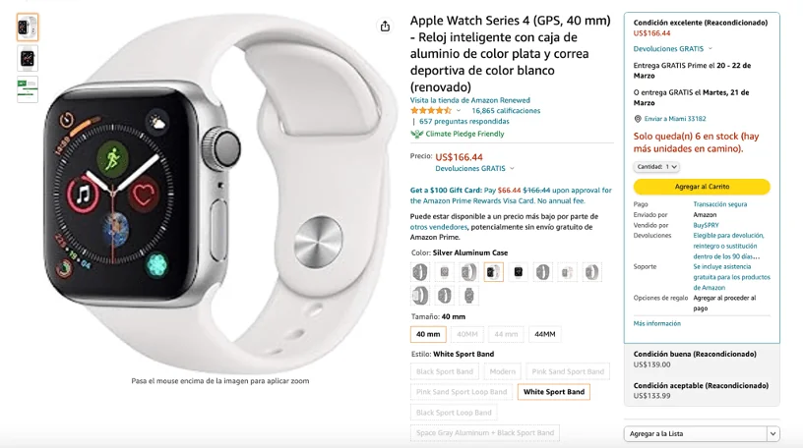
Task: Click the star rating icons
Action: coord(431,110)
